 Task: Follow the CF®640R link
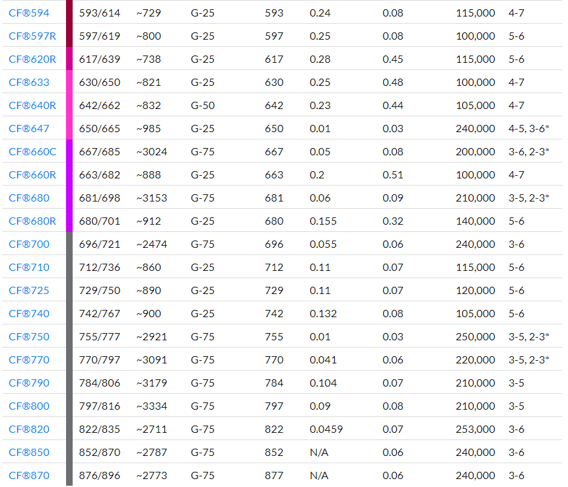[x=32, y=106]
